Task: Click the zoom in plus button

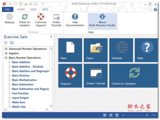Action: 147,115
